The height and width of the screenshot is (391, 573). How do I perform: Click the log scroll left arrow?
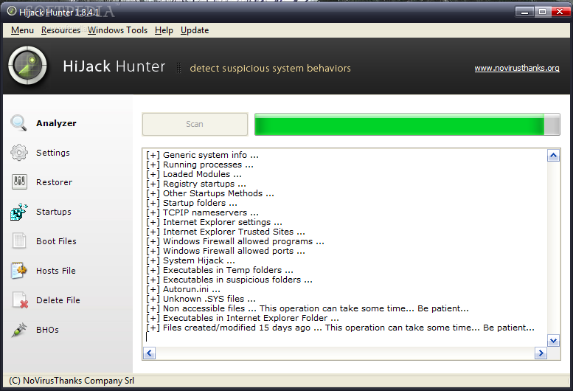149,353
